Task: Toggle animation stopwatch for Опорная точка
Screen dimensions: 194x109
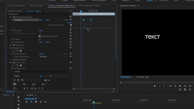Action: [12, 42]
